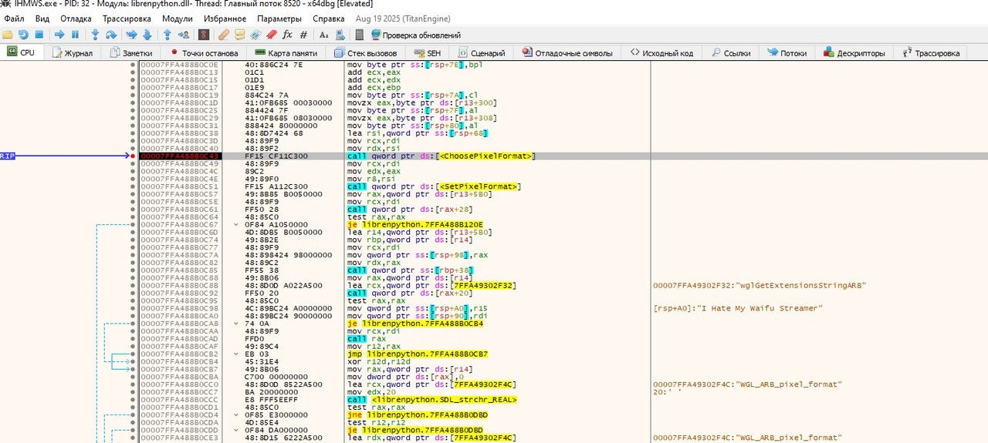Switch to the Ссылки tab
This screenshot has height=443, width=988.
729,53
